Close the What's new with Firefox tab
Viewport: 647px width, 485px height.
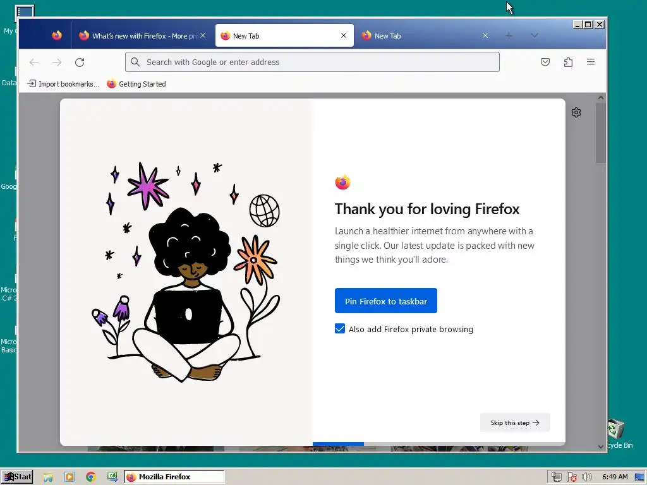(203, 36)
